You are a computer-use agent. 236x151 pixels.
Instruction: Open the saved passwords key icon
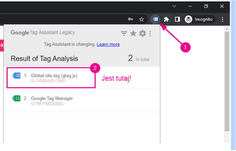[130, 19]
